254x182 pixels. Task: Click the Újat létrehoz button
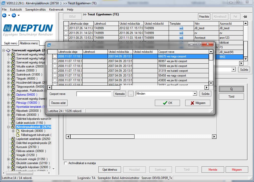pyautogui.click(x=110, y=170)
